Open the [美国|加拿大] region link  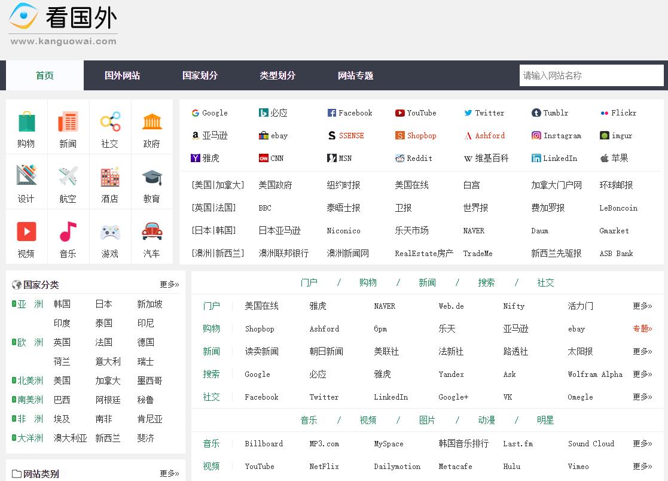pyautogui.click(x=218, y=185)
